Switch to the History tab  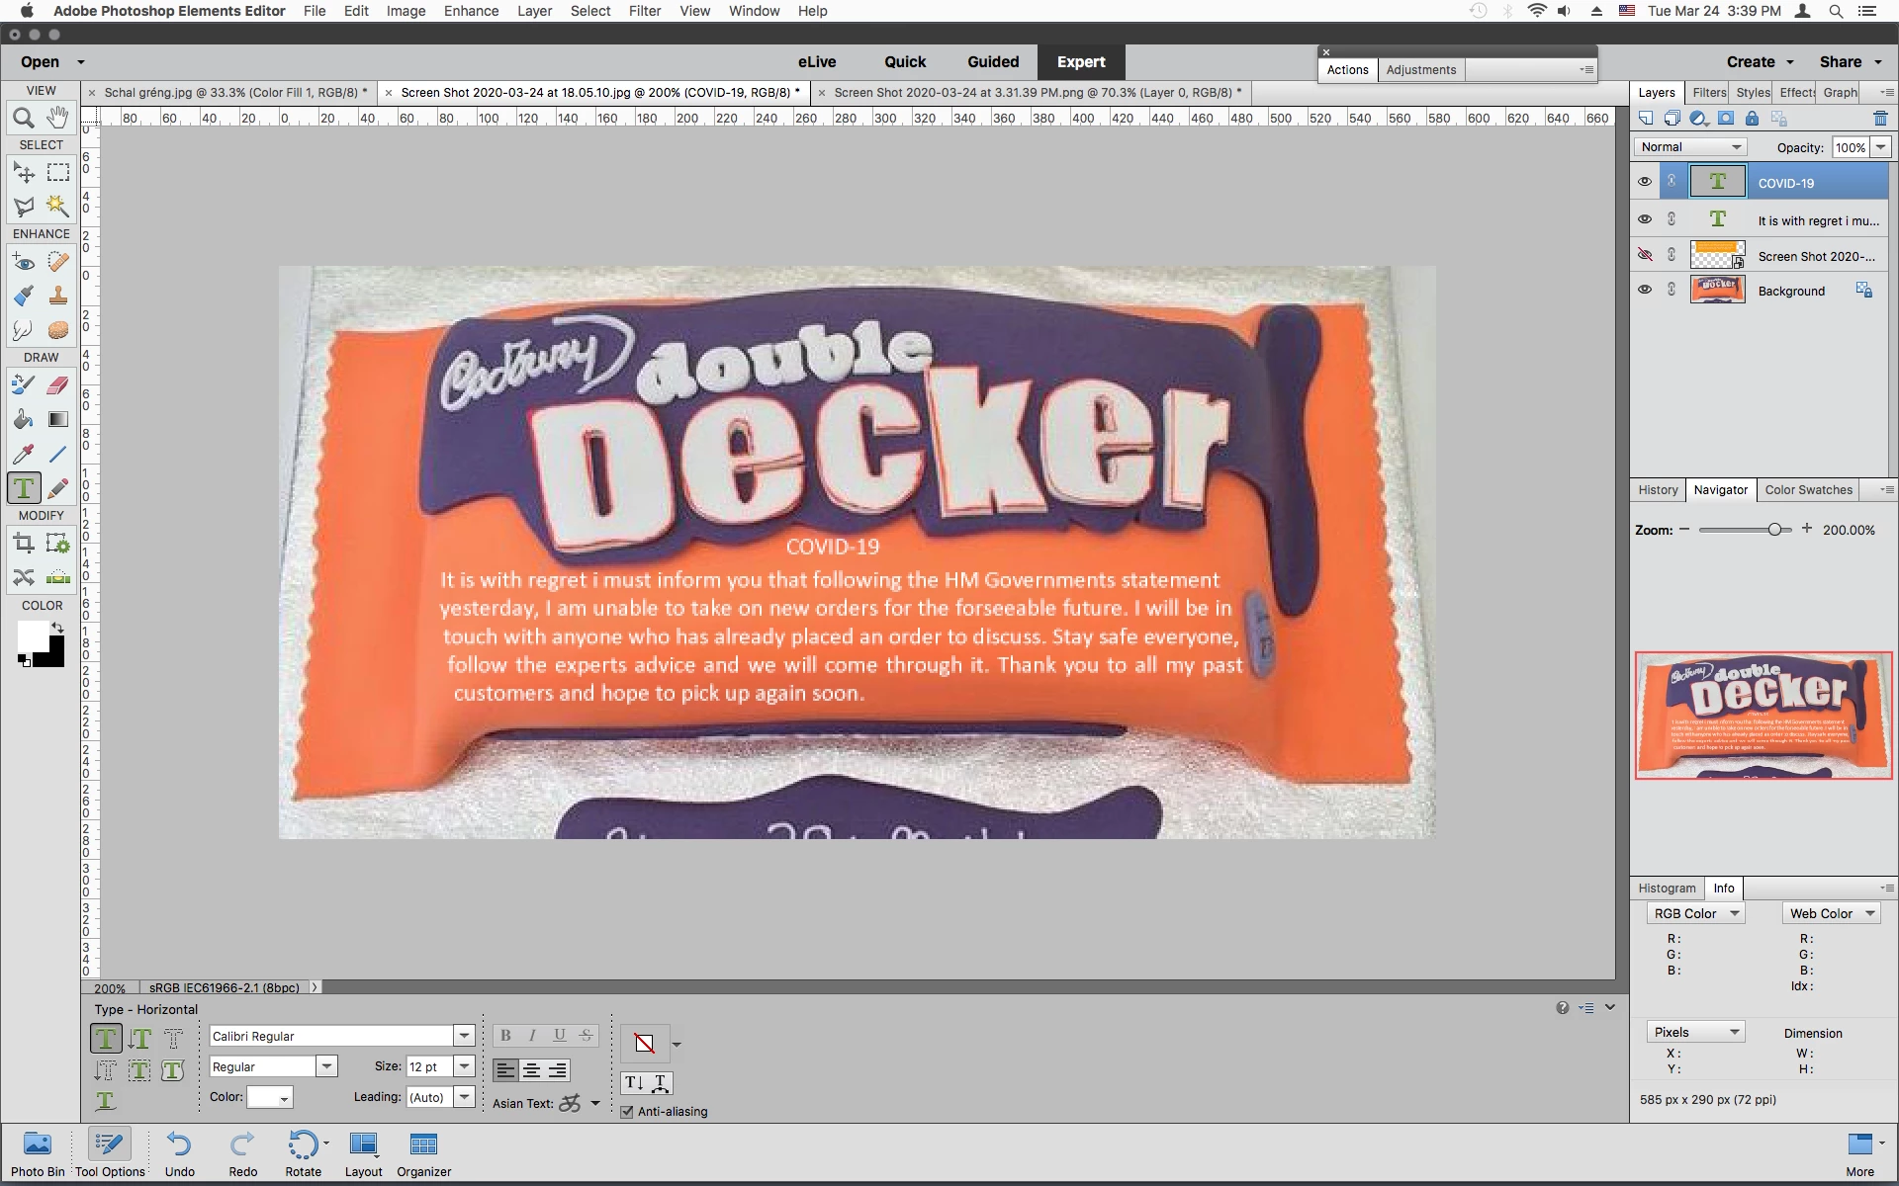[1658, 490]
